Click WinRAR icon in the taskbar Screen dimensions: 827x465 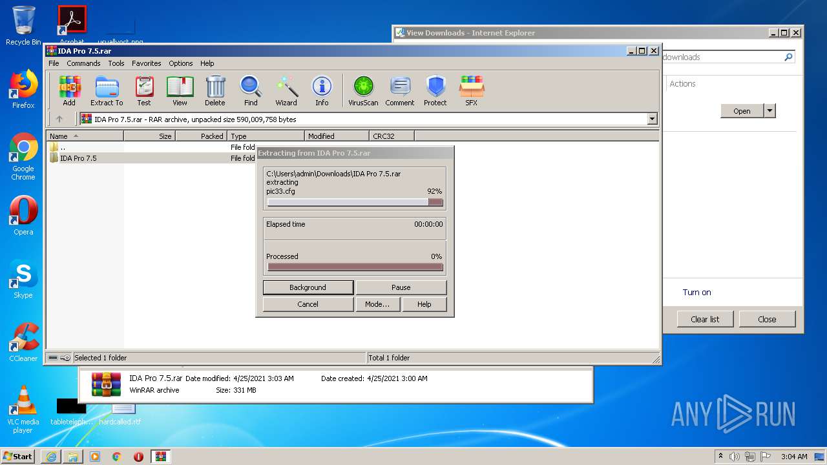[161, 457]
